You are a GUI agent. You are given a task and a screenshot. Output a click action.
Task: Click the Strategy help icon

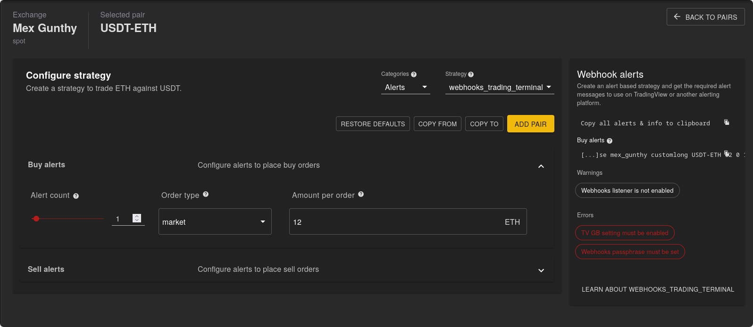(x=471, y=74)
